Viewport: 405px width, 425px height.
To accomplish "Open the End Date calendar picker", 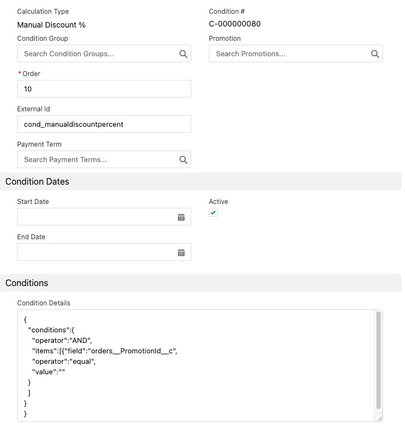I will pyautogui.click(x=181, y=252).
